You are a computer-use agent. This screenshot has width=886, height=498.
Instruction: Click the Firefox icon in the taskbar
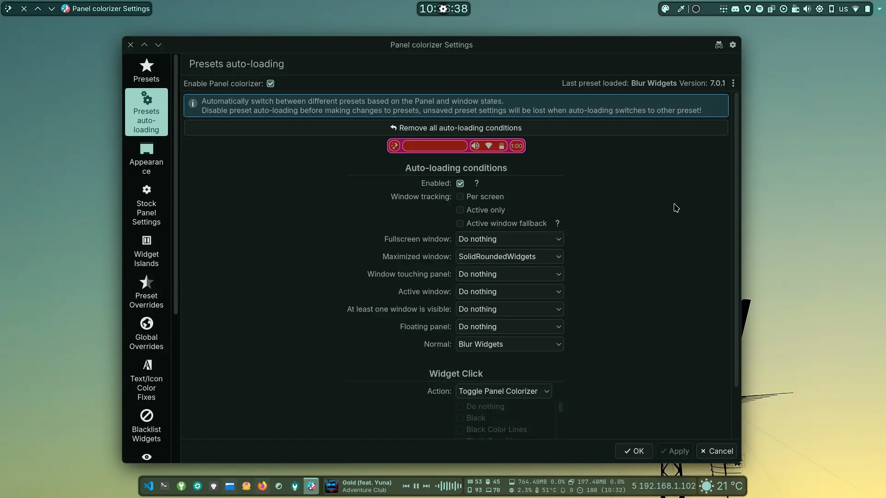[x=263, y=486]
